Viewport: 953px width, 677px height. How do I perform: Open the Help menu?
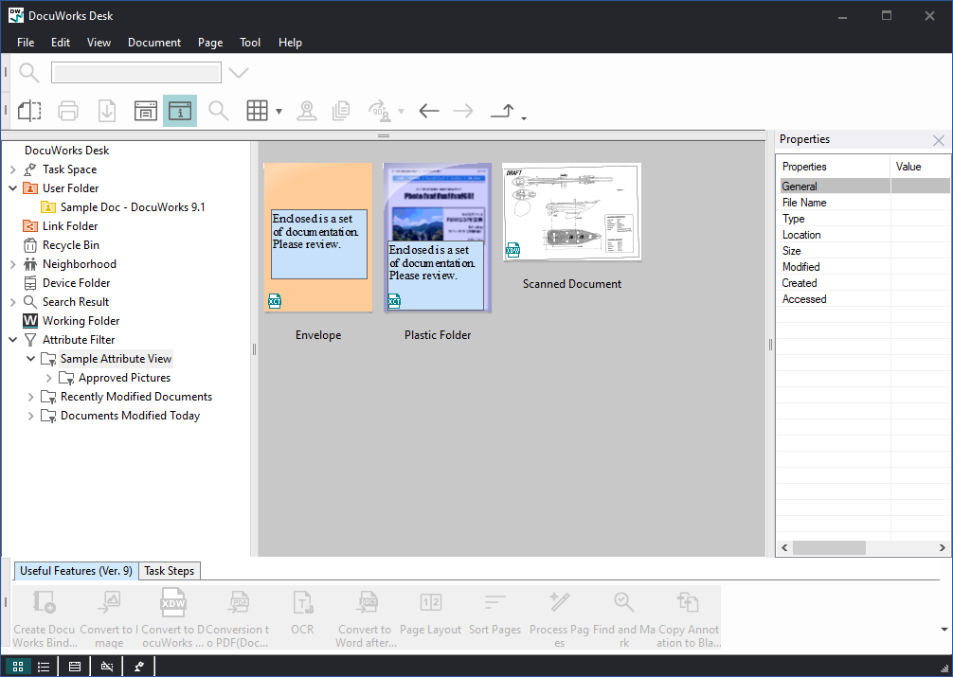coord(290,43)
